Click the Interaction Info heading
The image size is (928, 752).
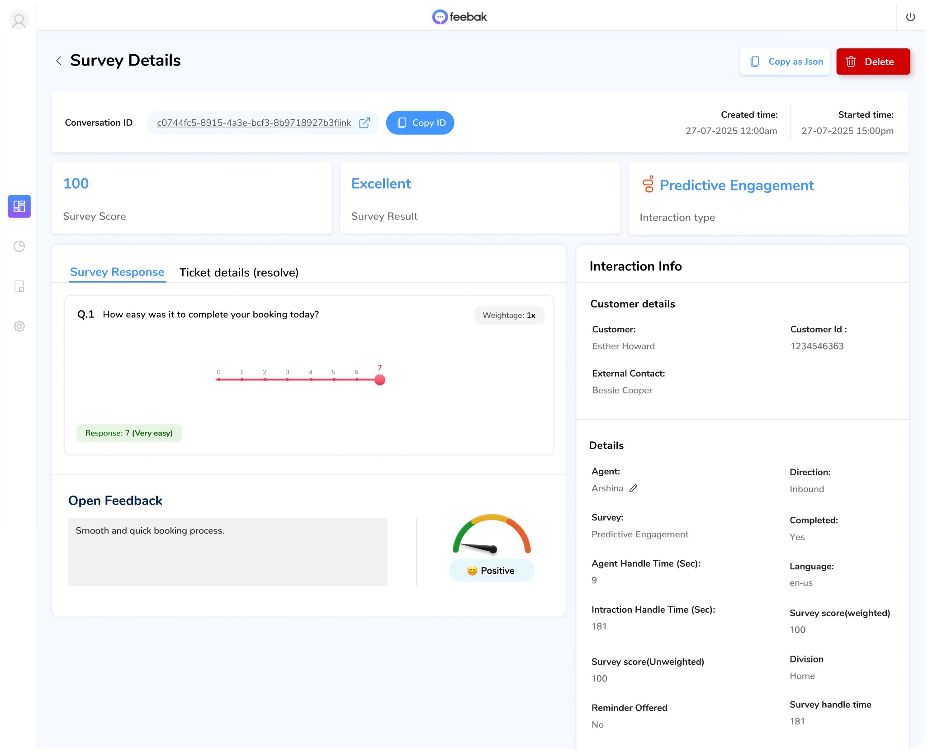coord(635,266)
